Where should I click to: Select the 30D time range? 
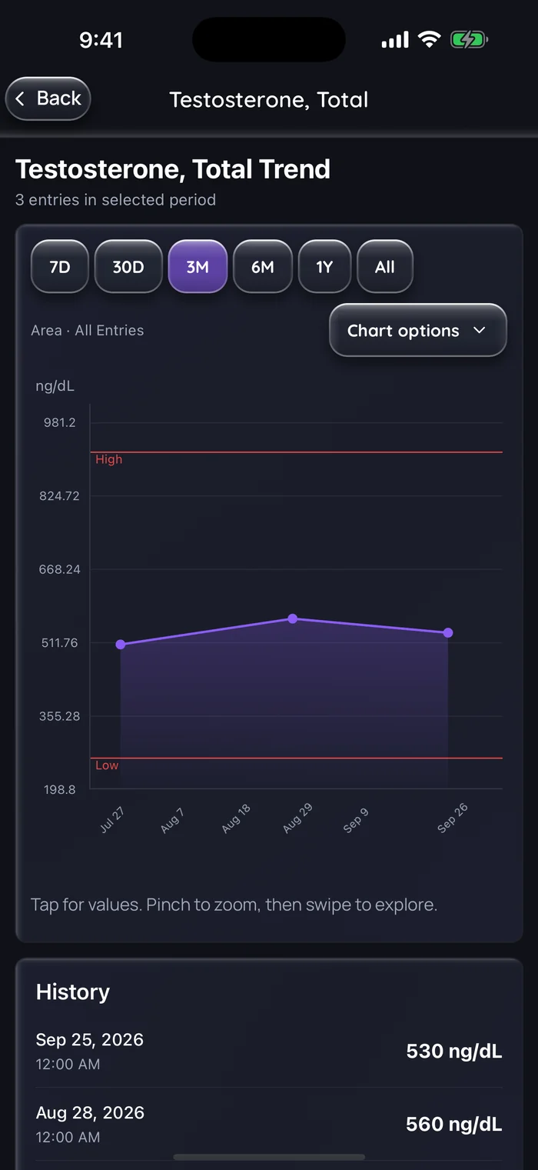(x=128, y=267)
